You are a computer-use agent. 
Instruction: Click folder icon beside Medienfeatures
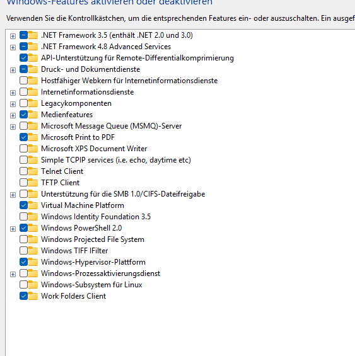tap(33, 115)
